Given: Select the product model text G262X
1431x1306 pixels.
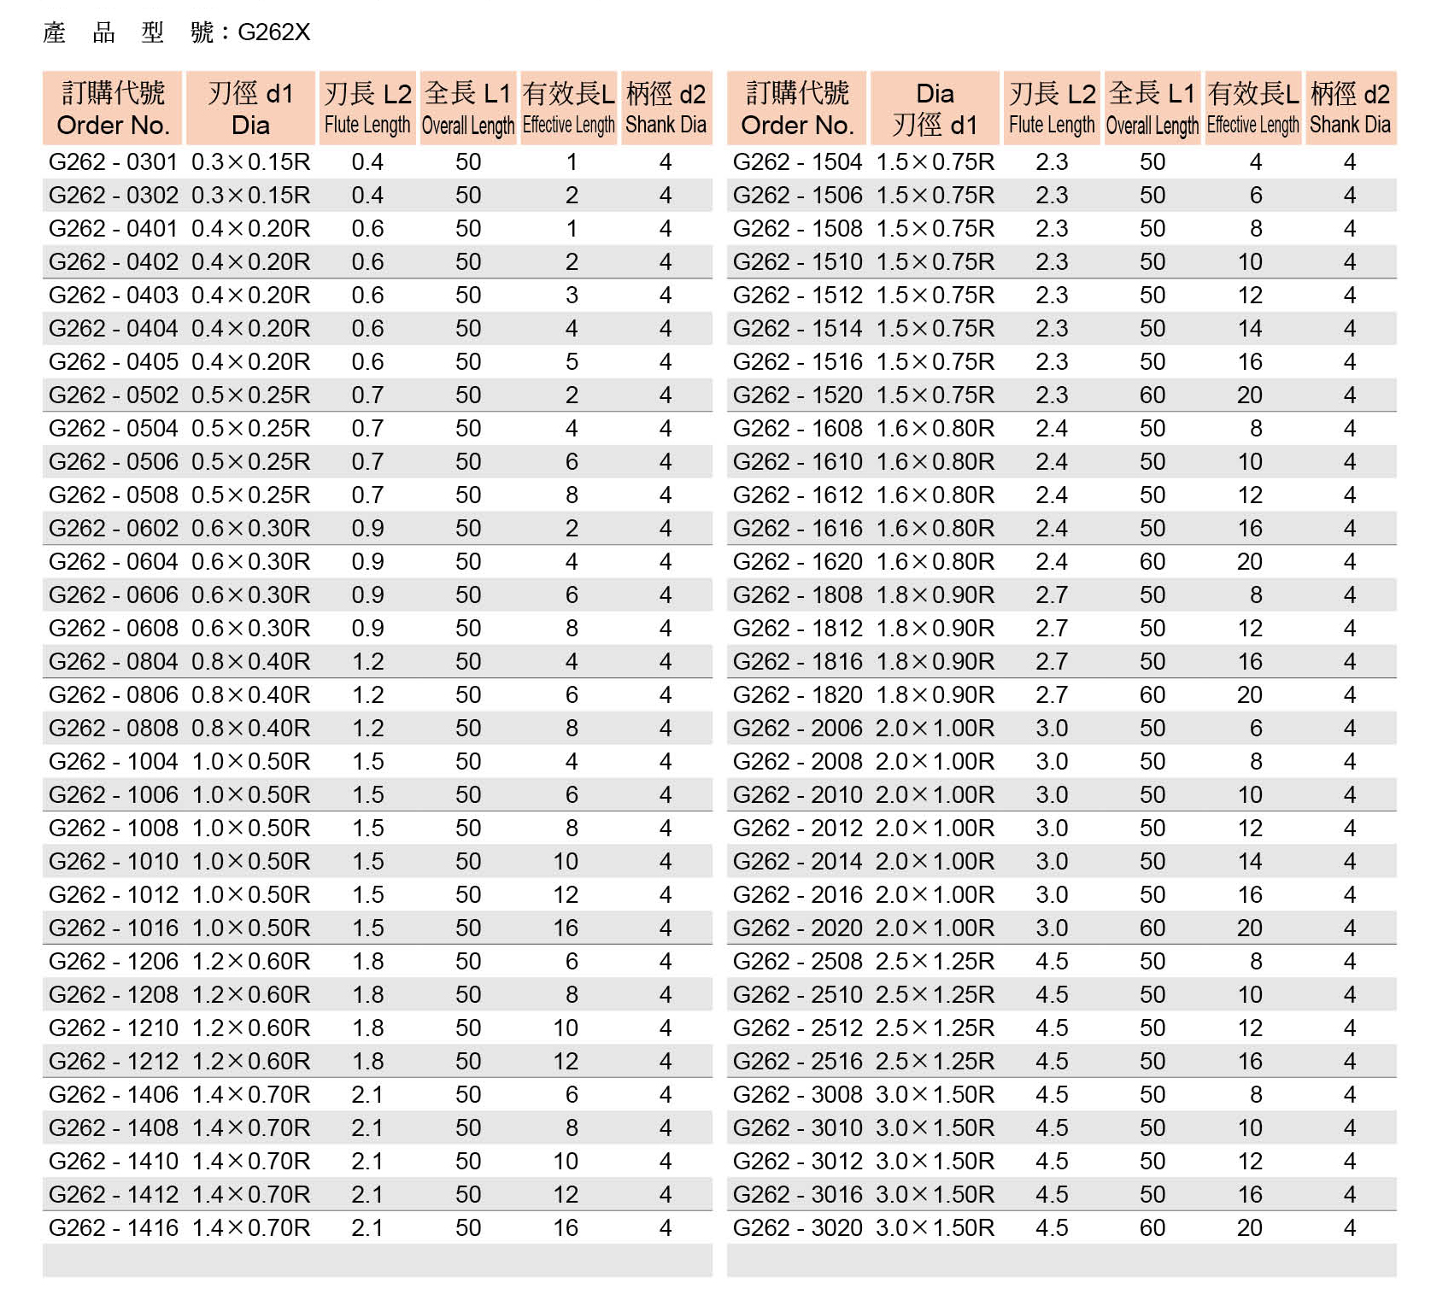Looking at the screenshot, I should (x=273, y=32).
